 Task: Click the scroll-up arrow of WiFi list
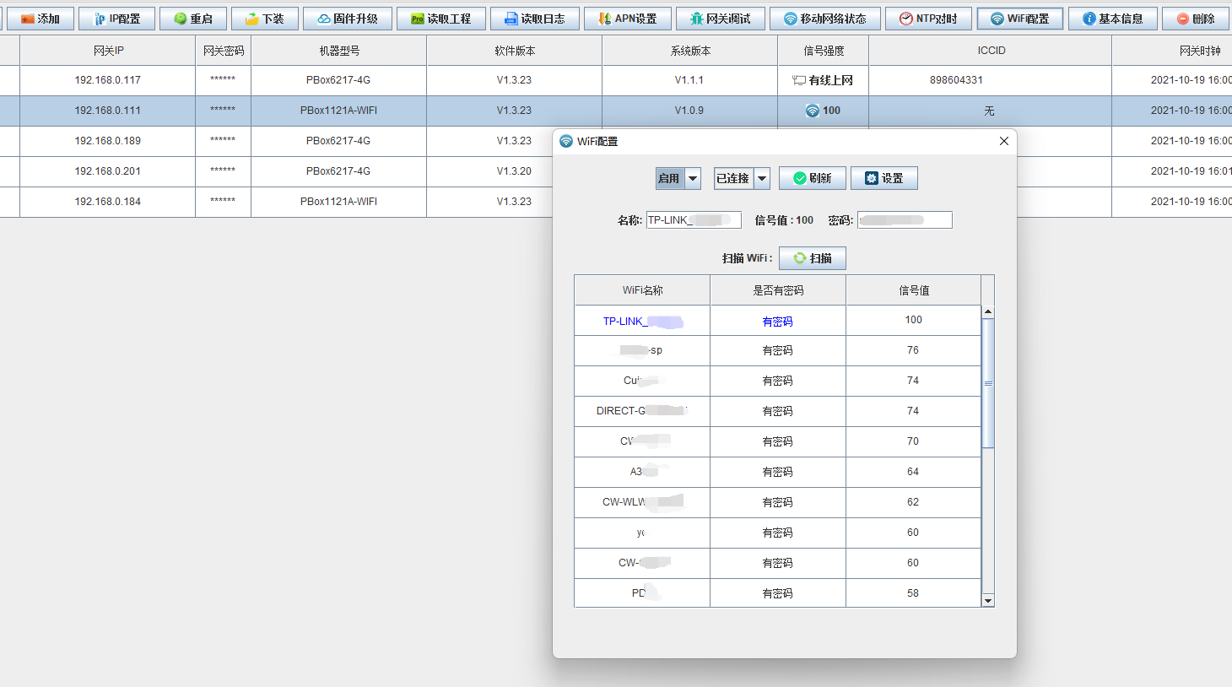988,312
